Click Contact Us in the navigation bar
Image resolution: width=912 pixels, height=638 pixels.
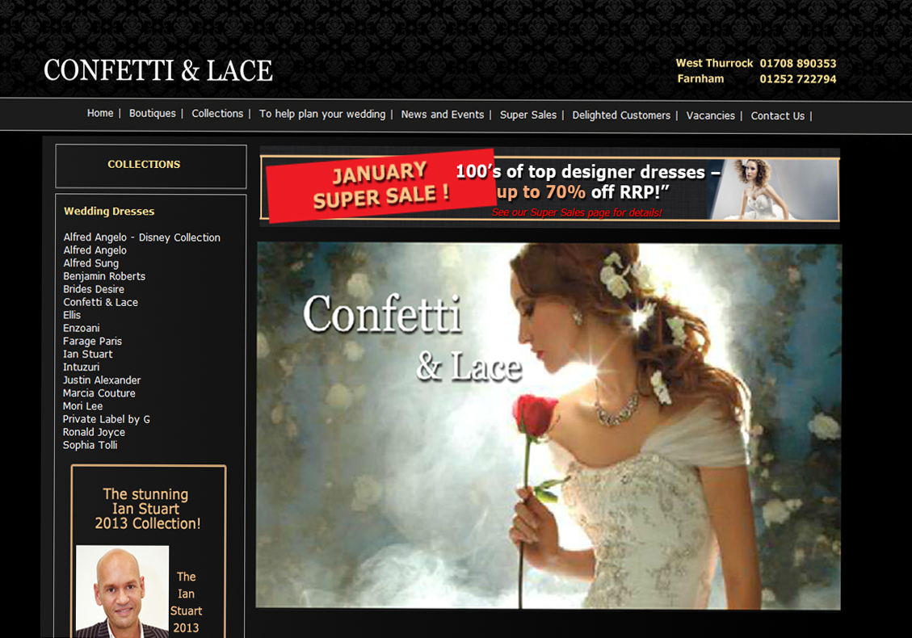tap(777, 116)
